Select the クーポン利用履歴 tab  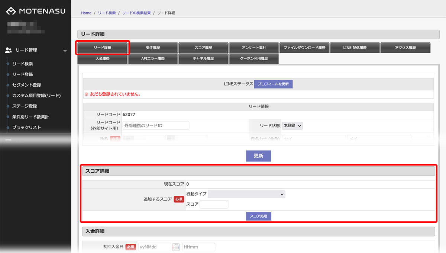pos(254,59)
